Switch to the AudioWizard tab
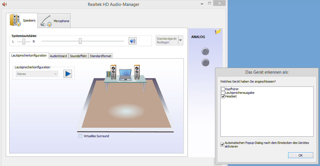Screen dimensions: 320x166 [x=58, y=56]
